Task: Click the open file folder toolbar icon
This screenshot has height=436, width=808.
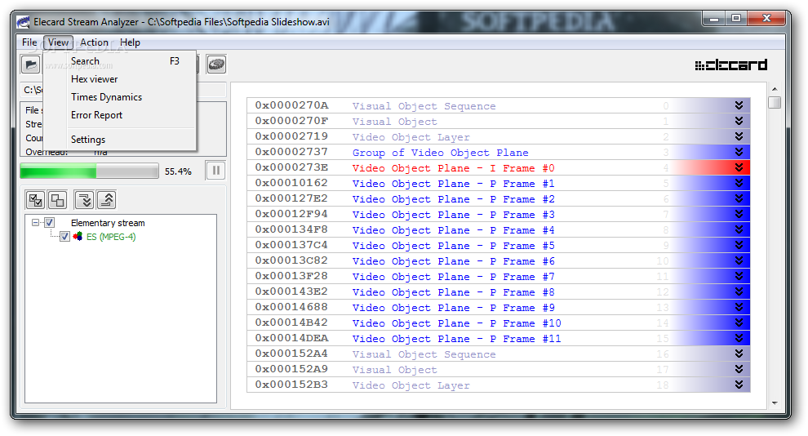Action: pos(31,65)
